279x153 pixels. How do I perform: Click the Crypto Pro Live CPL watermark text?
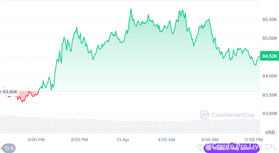point(244,146)
